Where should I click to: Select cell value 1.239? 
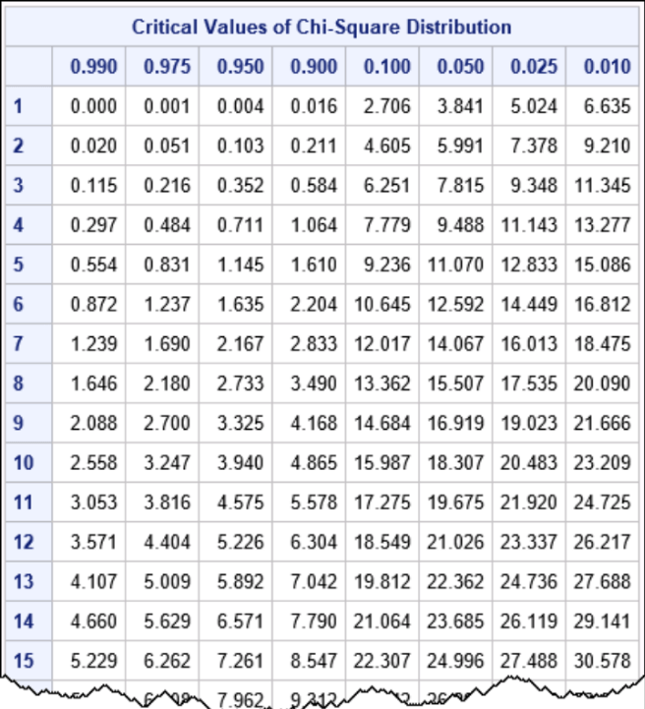(x=94, y=343)
